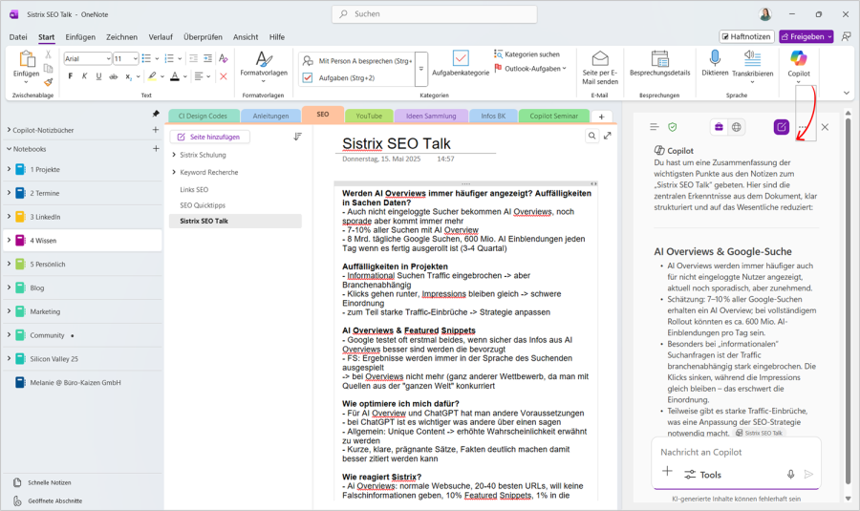Viewport: 860px width, 511px height.
Task: Open the Ansicht ribbon tab
Action: 246,36
